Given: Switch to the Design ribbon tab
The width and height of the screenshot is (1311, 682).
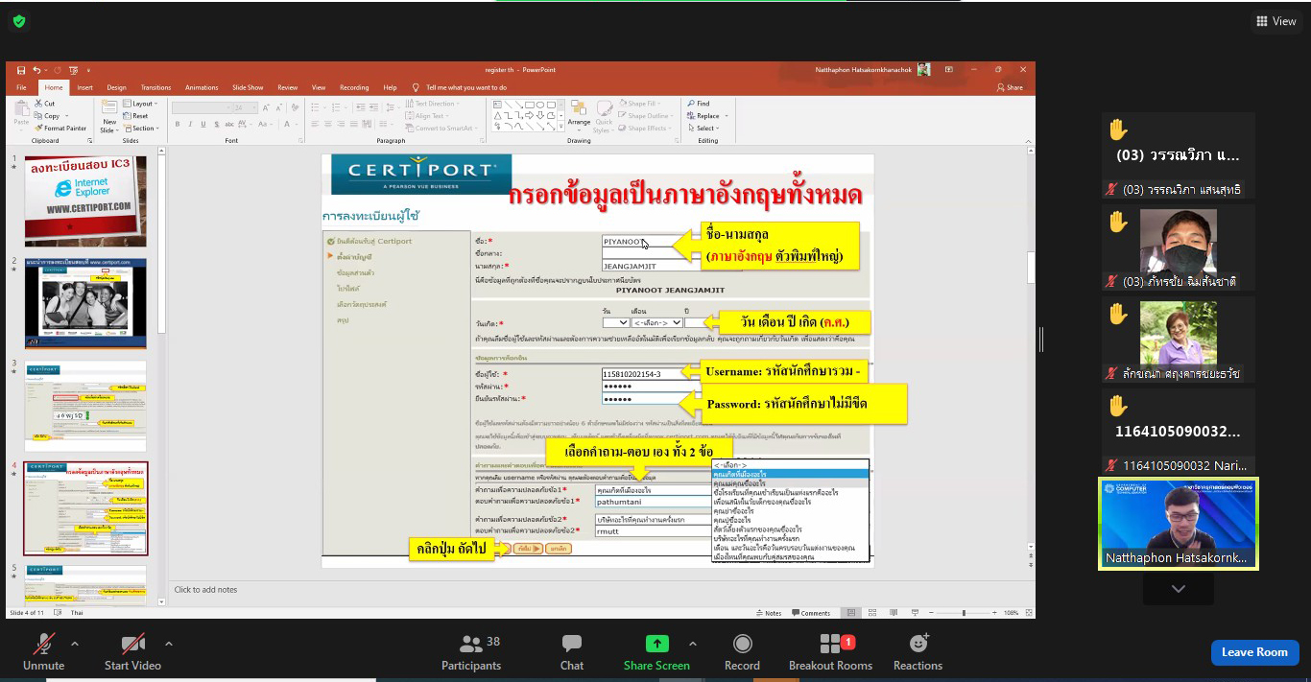Looking at the screenshot, I should point(116,87).
